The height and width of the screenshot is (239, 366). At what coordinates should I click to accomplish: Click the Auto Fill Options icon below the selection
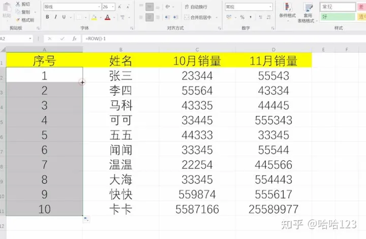pos(86,219)
